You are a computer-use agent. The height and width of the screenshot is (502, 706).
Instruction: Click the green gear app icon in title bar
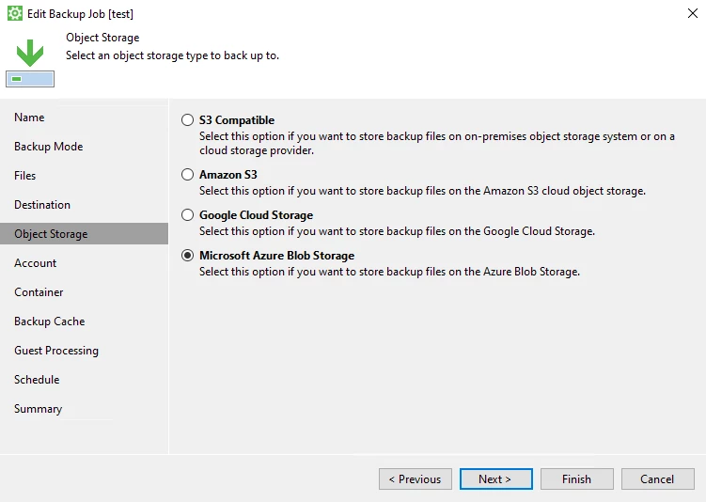point(15,13)
